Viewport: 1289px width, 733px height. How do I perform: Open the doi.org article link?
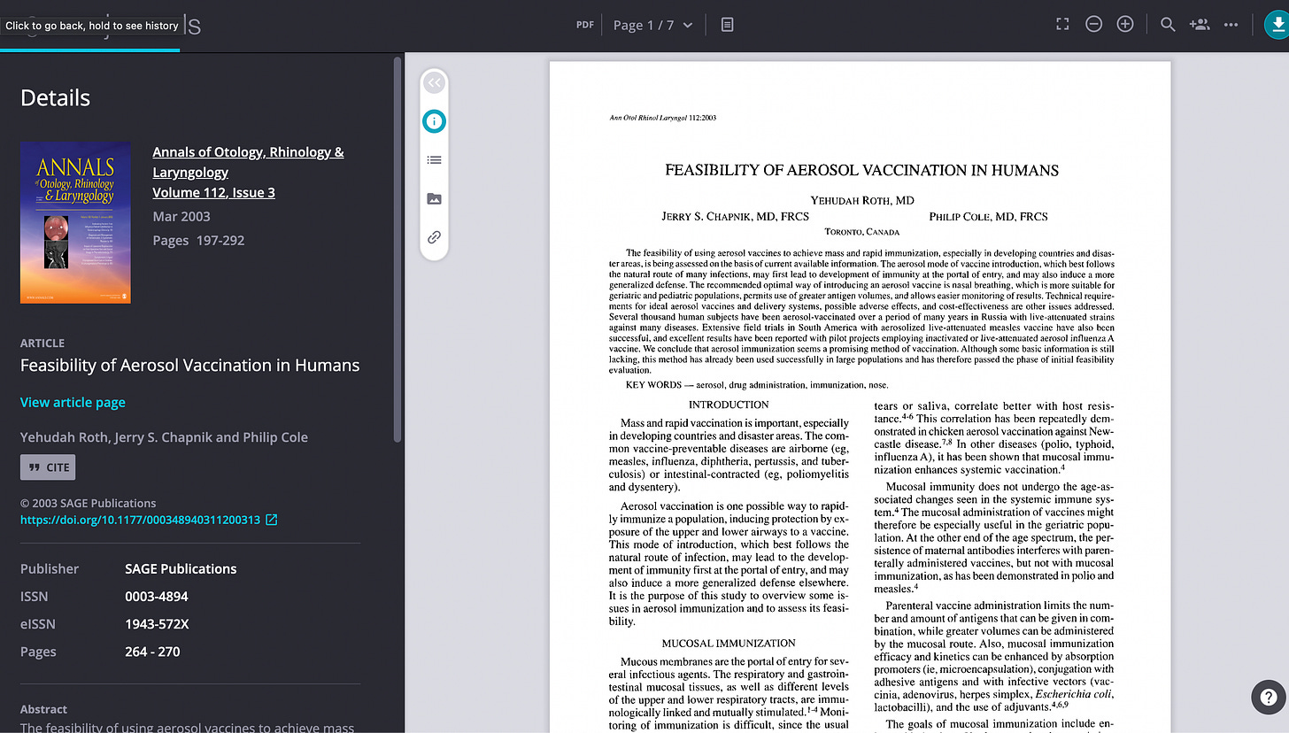(x=140, y=520)
